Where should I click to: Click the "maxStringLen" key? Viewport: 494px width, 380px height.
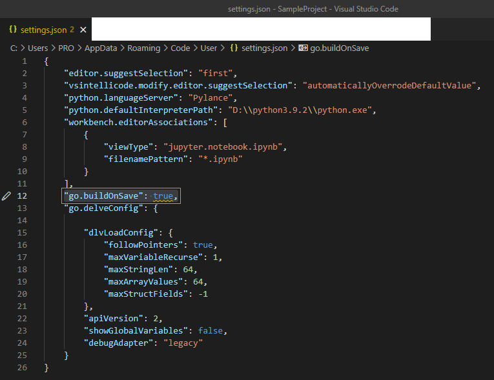click(x=138, y=269)
